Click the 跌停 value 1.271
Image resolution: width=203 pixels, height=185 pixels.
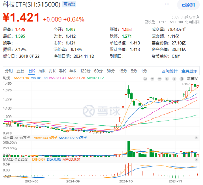point(127,36)
